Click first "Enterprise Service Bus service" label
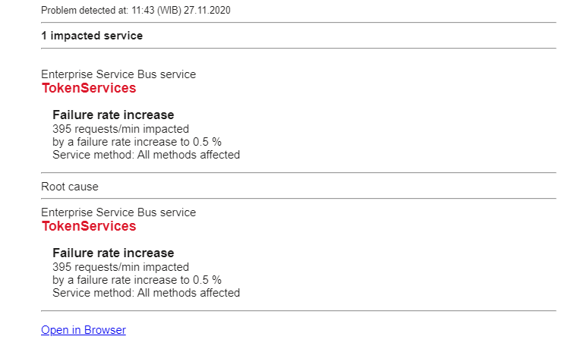 118,74
